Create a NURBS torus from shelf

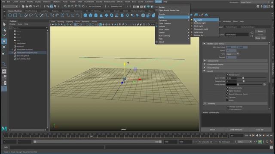[112, 15]
